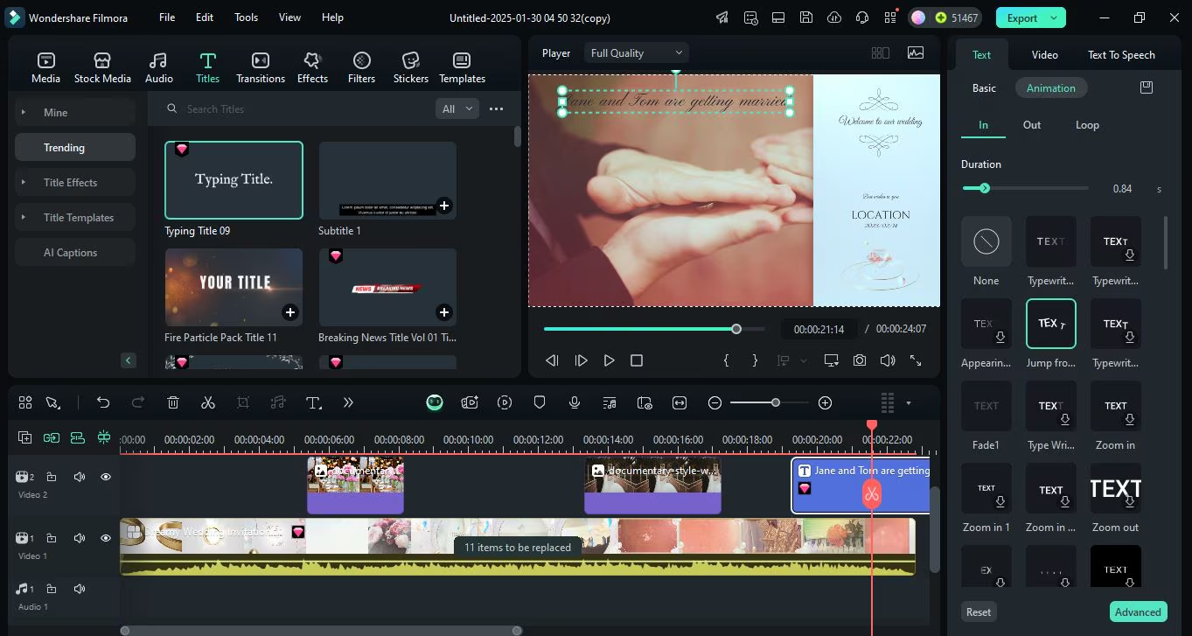Viewport: 1192px width, 636px height.
Task: Select the Fire Particle Pack Title 11 thumbnail
Action: [x=234, y=287]
